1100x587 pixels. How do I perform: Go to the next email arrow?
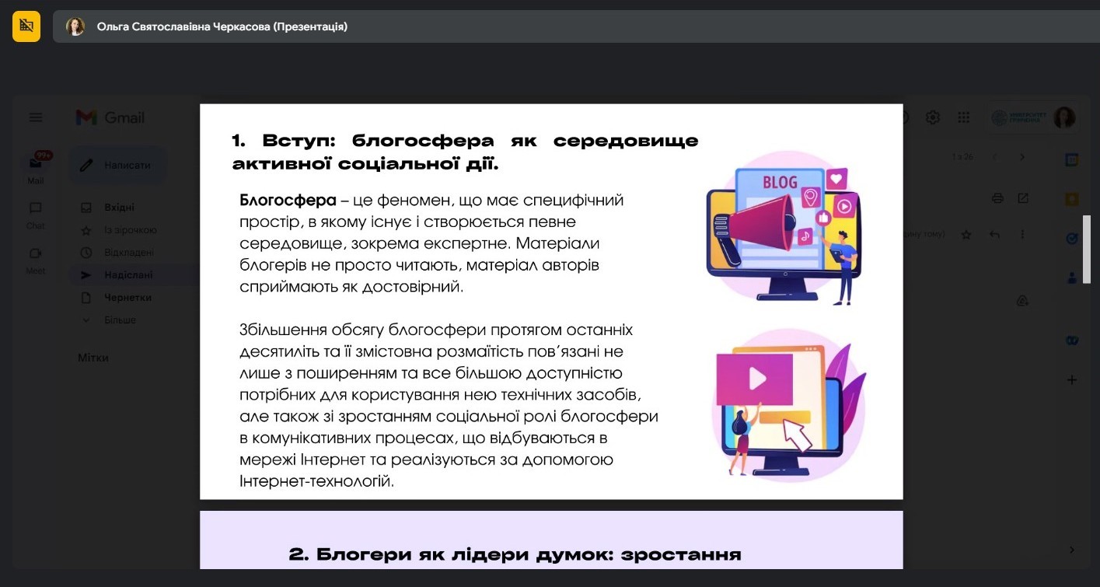1022,157
